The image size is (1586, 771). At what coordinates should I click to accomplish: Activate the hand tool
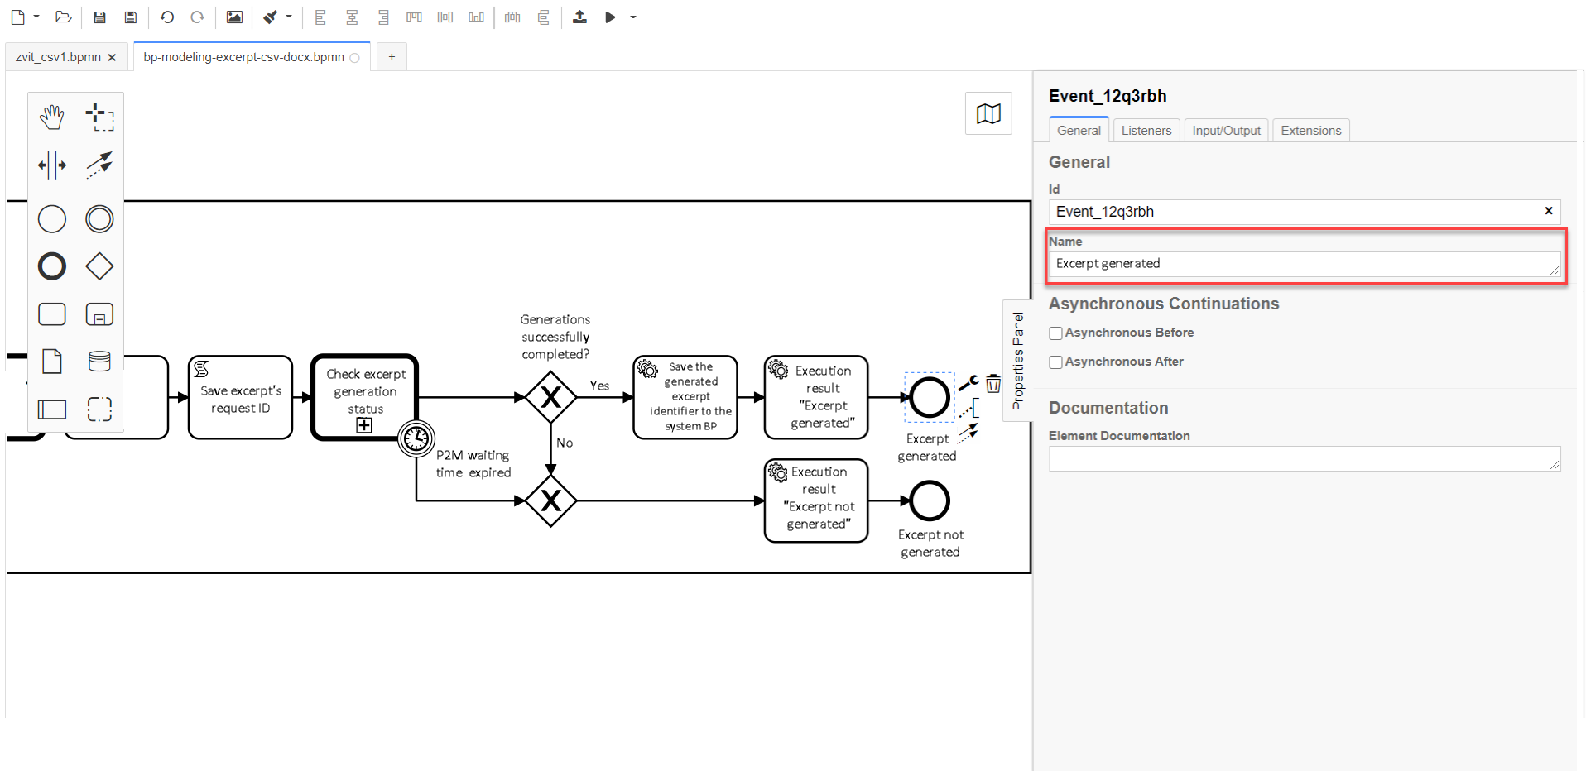[52, 117]
